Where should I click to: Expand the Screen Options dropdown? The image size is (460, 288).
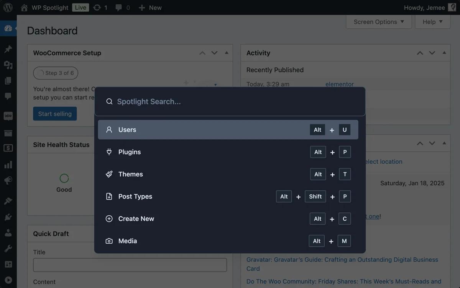(379, 22)
